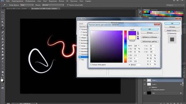Open the Образец Все слои dropdown
Viewport: 186px width, 104px height.
(x=53, y=5)
